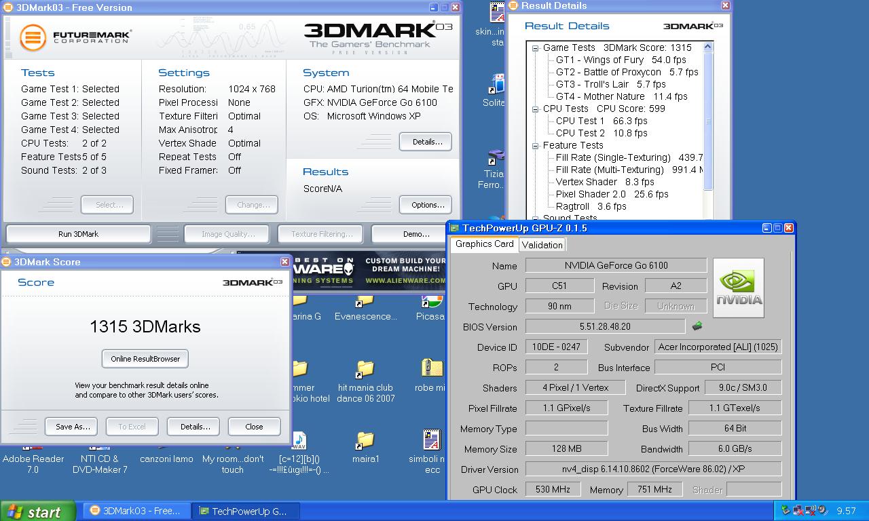Click the Image Quality... button
Viewport: 869px width, 521px height.
click(228, 234)
